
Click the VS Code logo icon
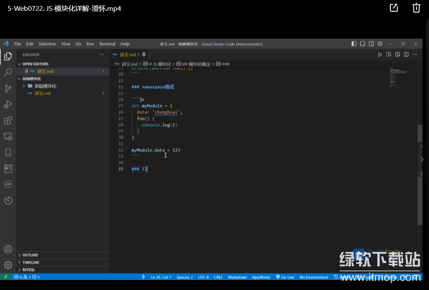pyautogui.click(x=6, y=44)
